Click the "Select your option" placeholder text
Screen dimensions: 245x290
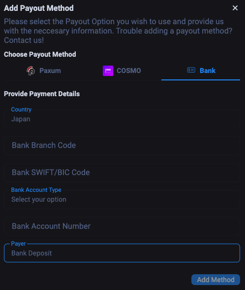click(x=39, y=199)
